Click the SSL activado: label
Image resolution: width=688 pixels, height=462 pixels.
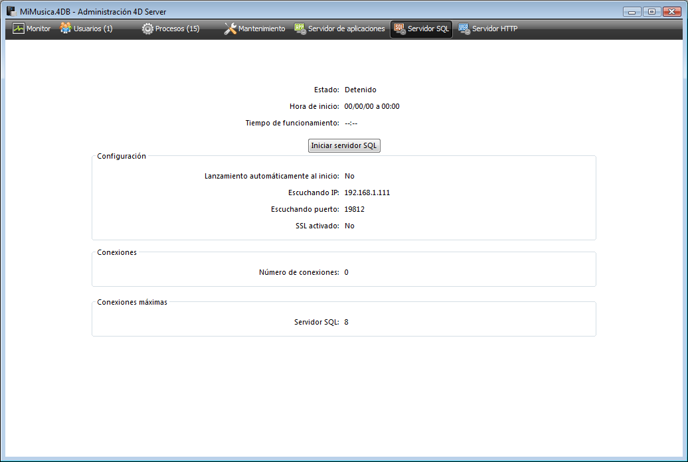[317, 226]
